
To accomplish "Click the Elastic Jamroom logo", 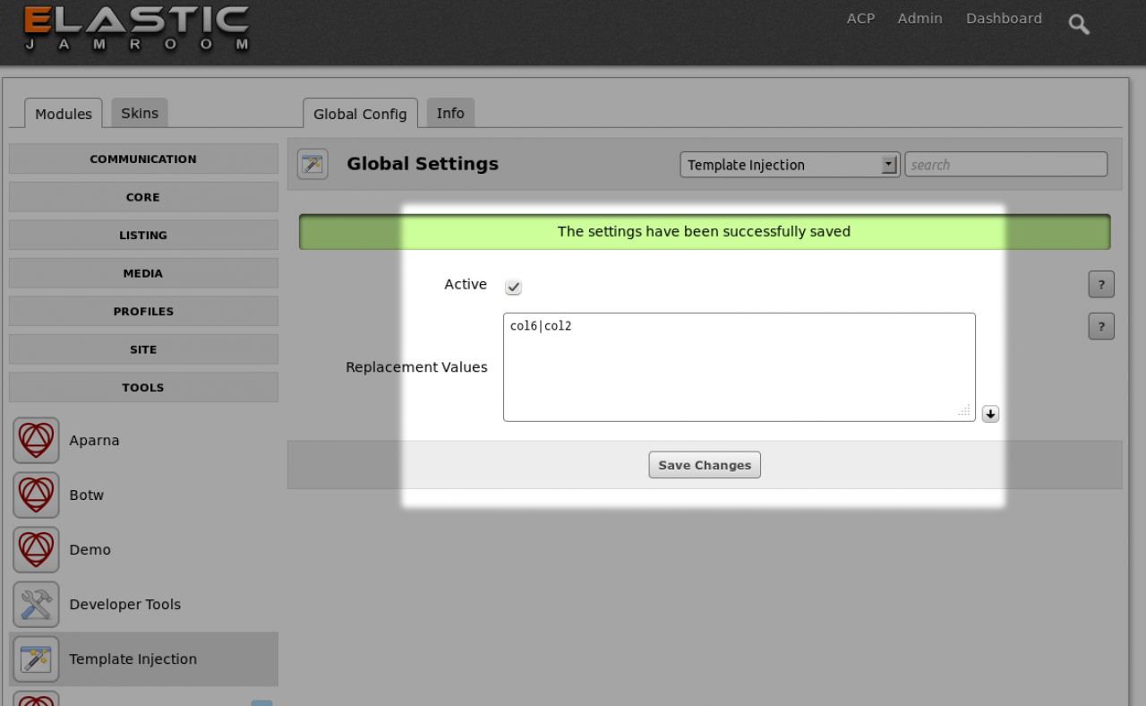I will pyautogui.click(x=136, y=29).
